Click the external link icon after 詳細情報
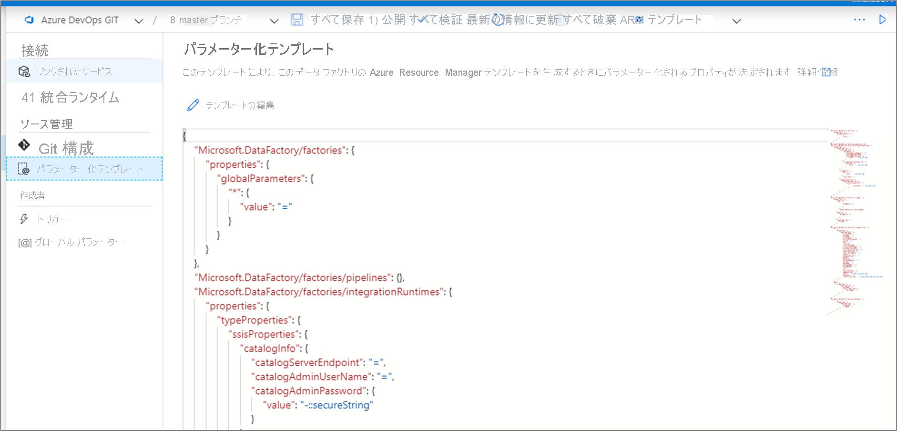This screenshot has height=431, width=897. click(x=827, y=72)
